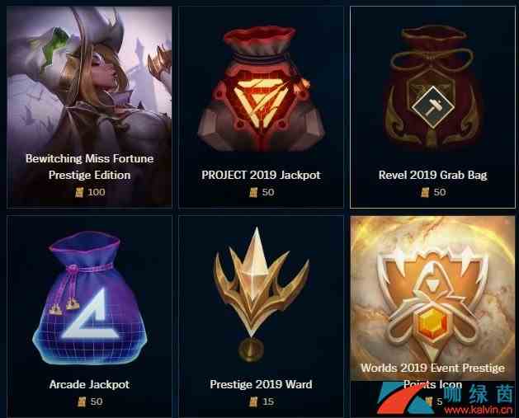Click the token icon under Arcade Jackpot
Viewport: 519px width, 418px height.
tap(82, 402)
